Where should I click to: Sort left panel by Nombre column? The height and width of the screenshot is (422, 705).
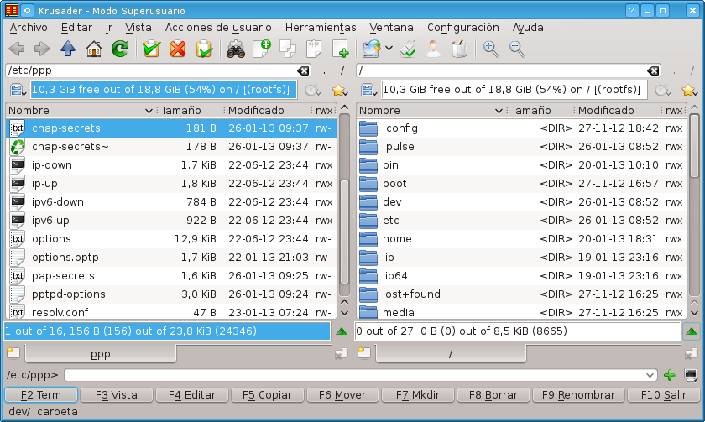pyautogui.click(x=81, y=111)
